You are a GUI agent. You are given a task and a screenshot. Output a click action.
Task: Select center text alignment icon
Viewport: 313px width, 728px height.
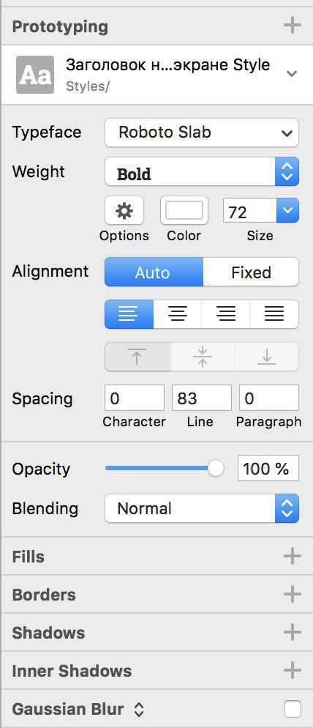tap(178, 314)
